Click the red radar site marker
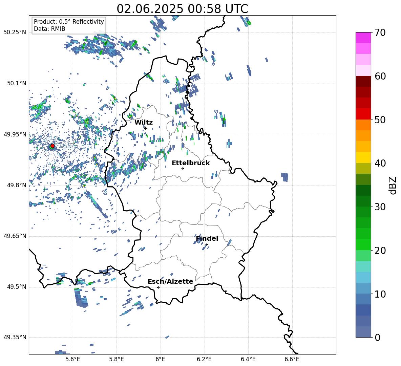This screenshot has height=366, width=401. pyautogui.click(x=52, y=146)
